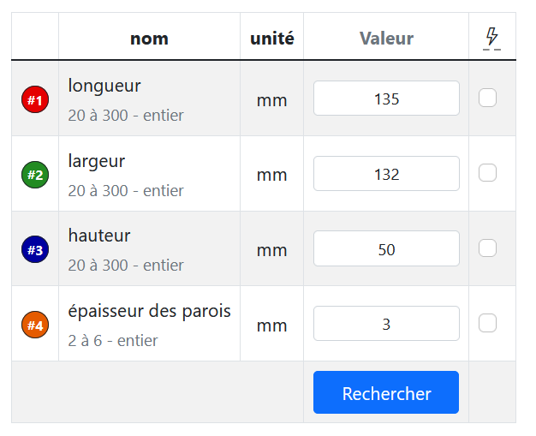Click the green #2 parameter badge
The width and height of the screenshot is (536, 436).
coord(35,175)
